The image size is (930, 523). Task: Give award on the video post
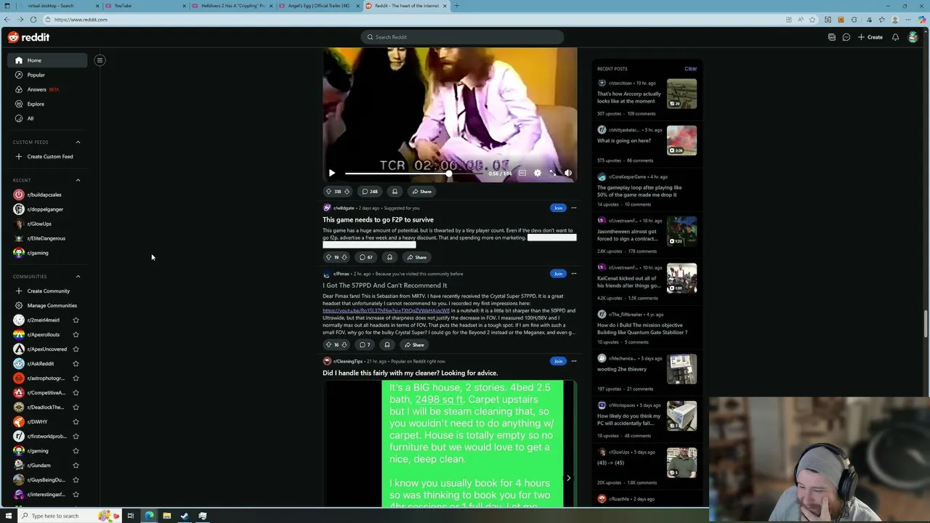click(395, 192)
